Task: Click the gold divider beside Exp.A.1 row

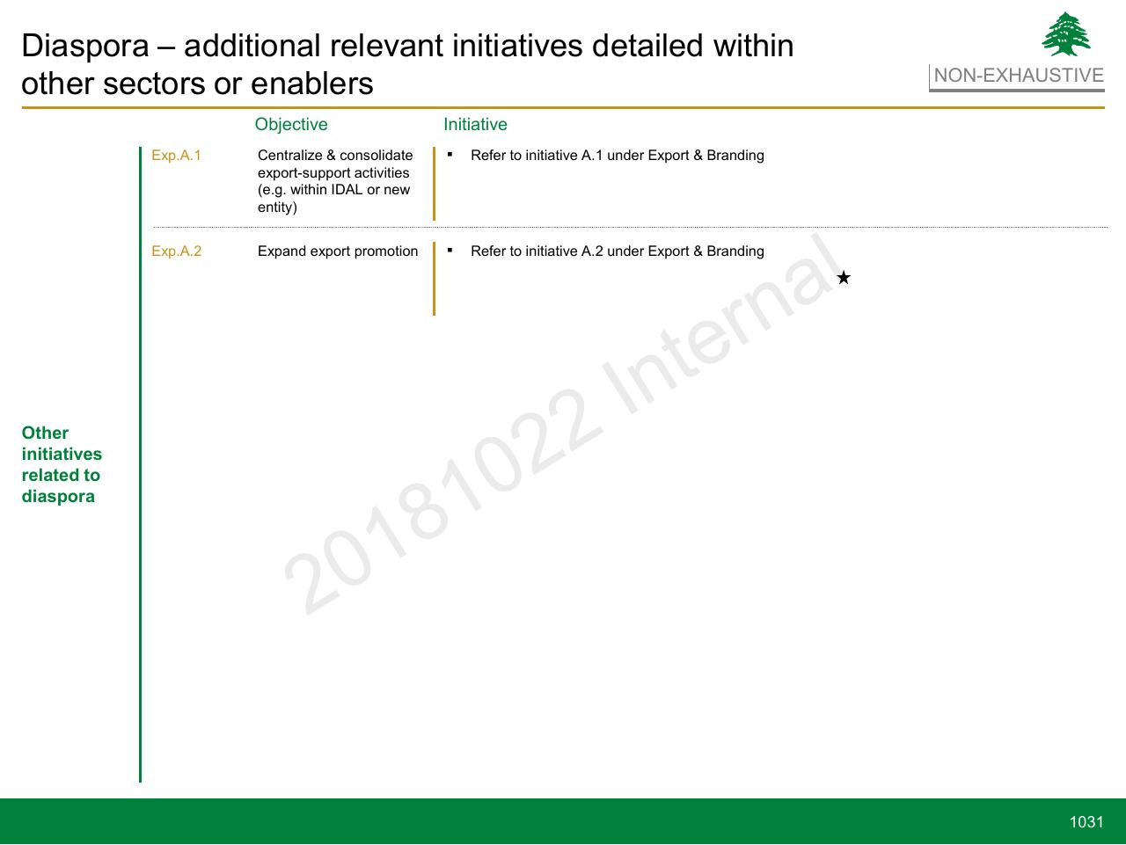Action: pos(434,184)
